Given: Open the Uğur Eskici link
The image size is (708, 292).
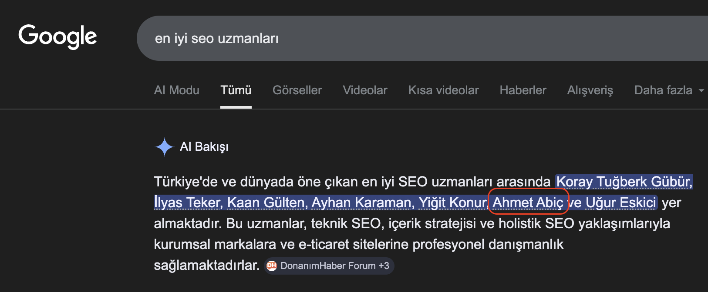Looking at the screenshot, I should pyautogui.click(x=620, y=202).
